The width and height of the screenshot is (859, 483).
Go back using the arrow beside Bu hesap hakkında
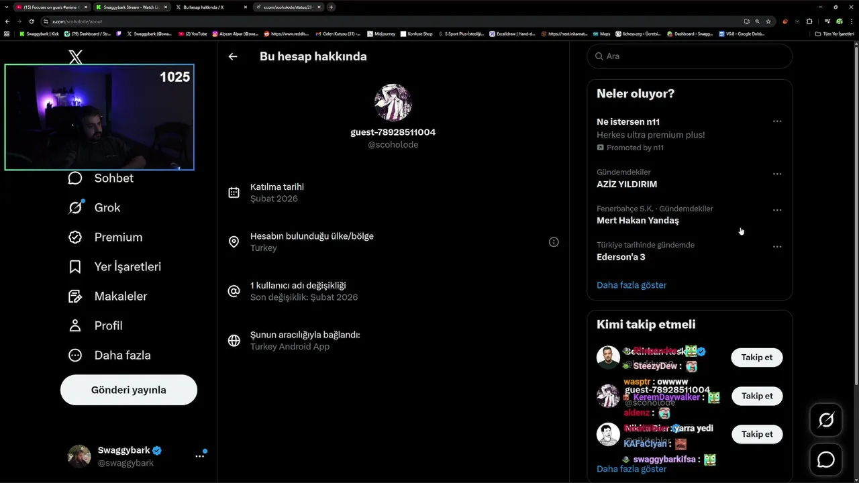[x=233, y=56]
